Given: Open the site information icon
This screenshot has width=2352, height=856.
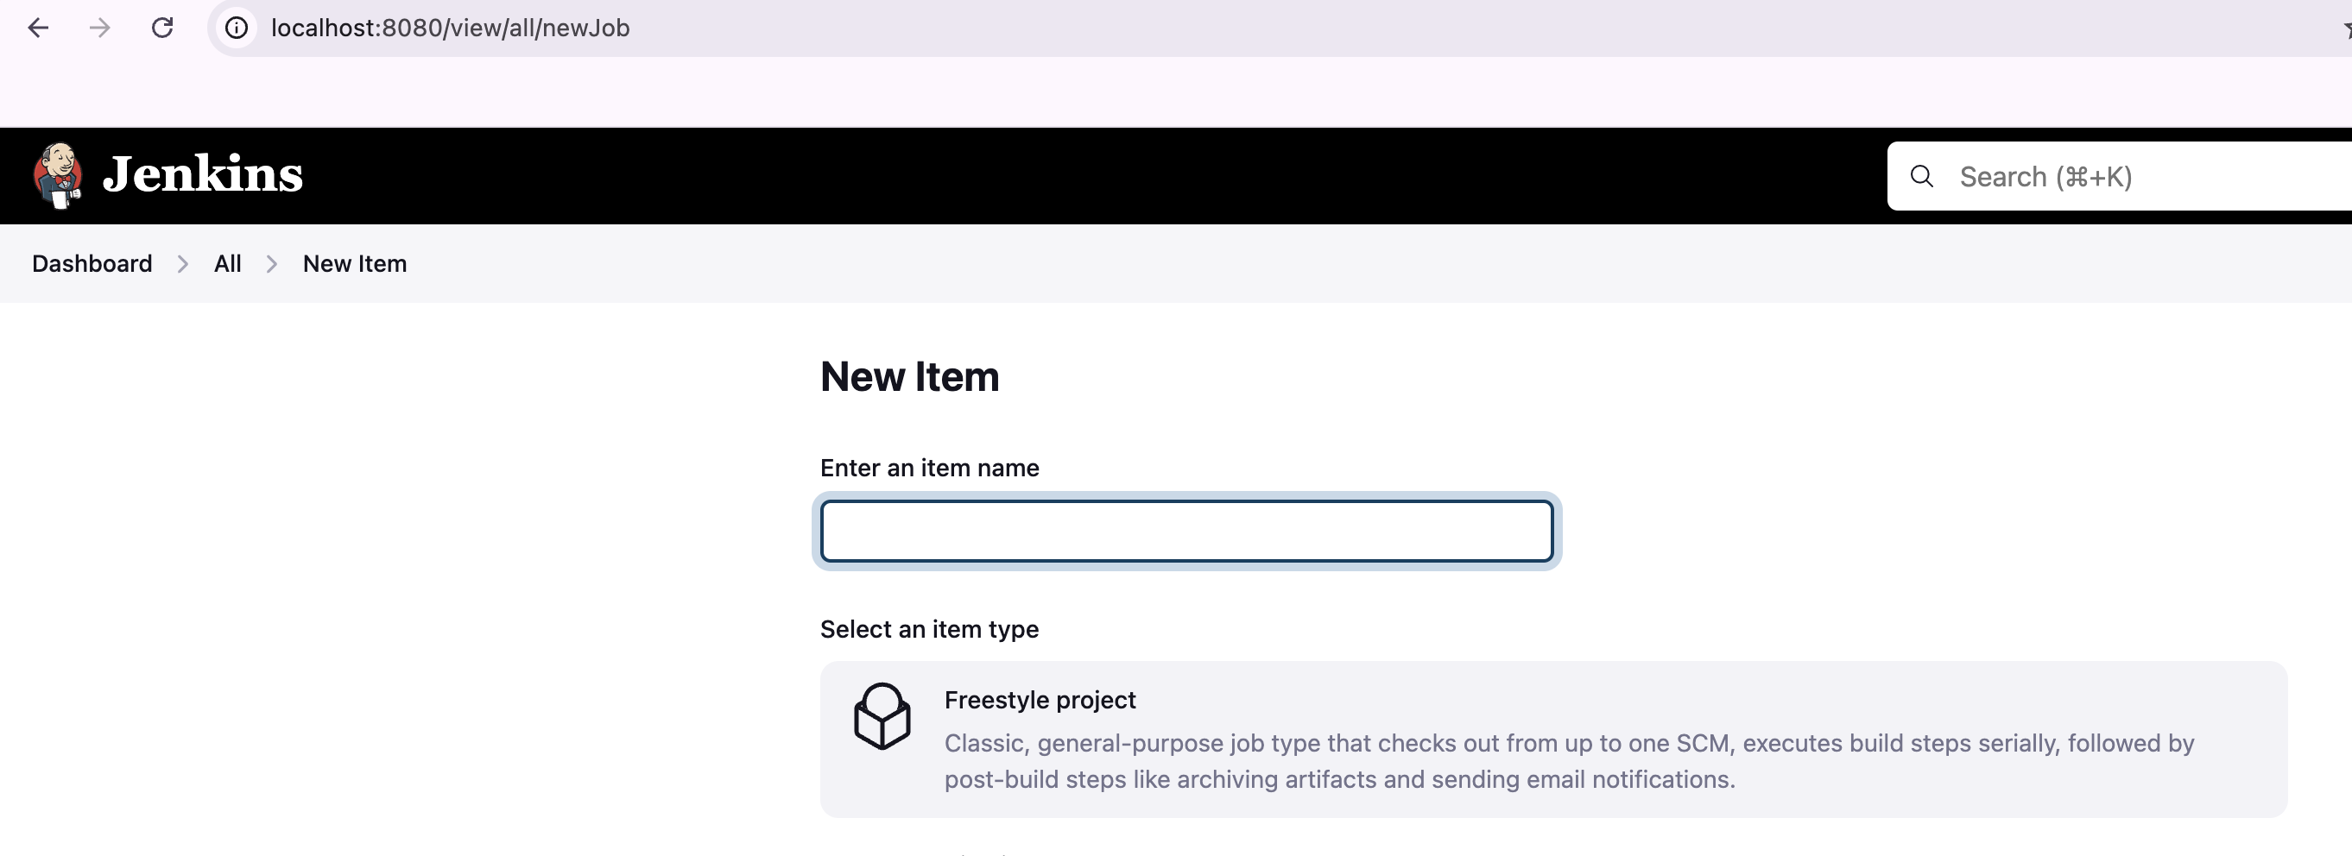Looking at the screenshot, I should 237,28.
